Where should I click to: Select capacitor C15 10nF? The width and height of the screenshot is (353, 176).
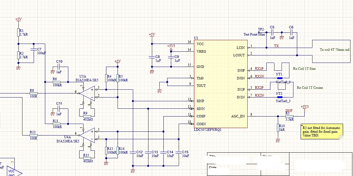click(x=179, y=152)
